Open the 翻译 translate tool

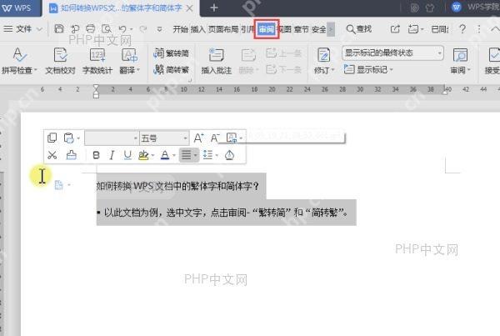(x=129, y=61)
